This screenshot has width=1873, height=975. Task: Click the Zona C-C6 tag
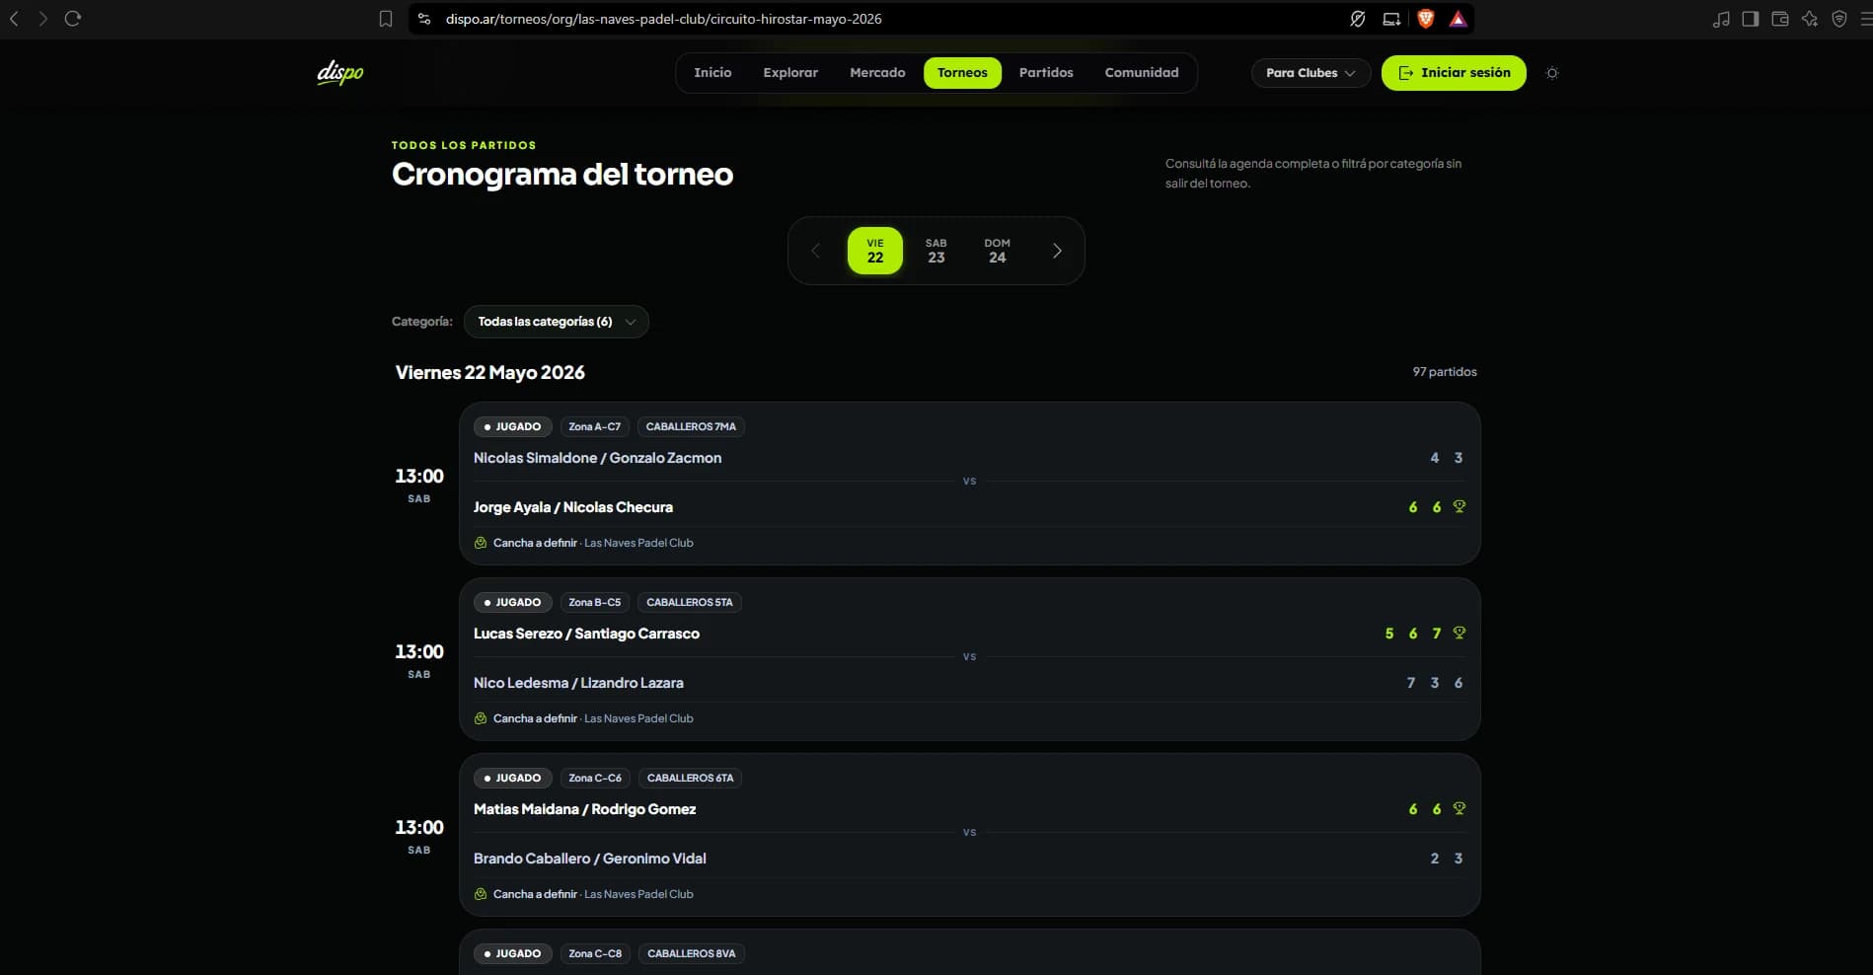click(595, 778)
